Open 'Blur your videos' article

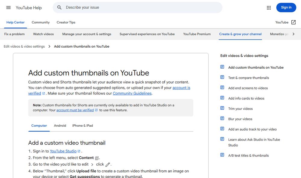click(240, 119)
